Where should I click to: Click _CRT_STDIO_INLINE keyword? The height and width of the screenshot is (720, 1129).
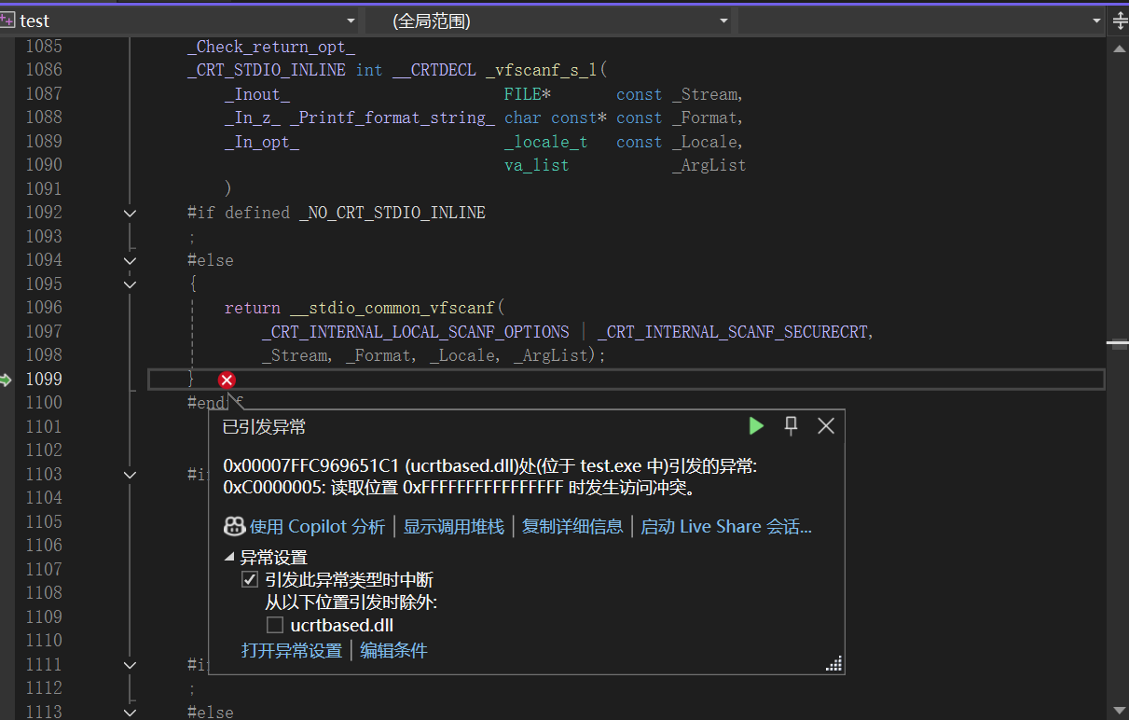click(x=267, y=70)
